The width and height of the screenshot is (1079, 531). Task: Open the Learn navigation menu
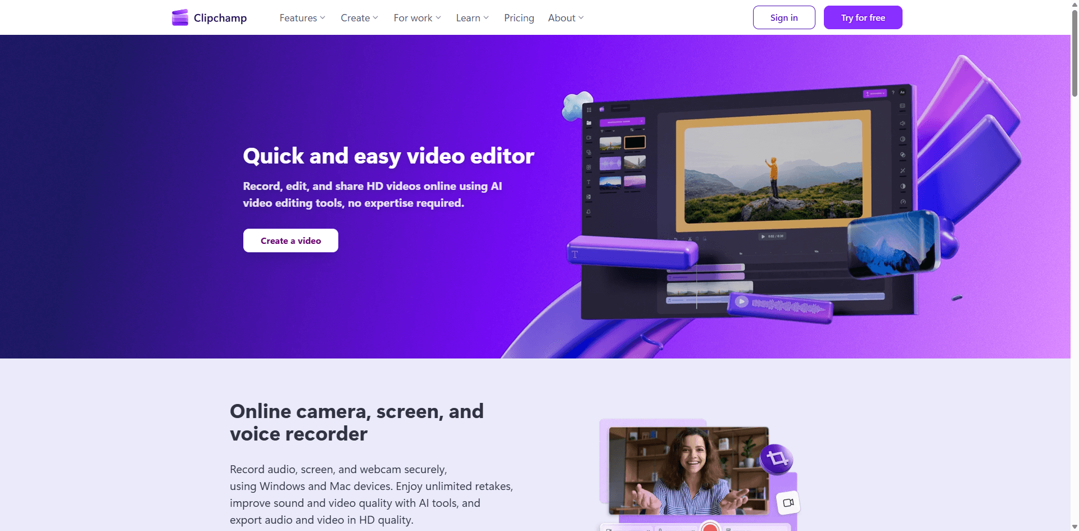click(x=472, y=18)
